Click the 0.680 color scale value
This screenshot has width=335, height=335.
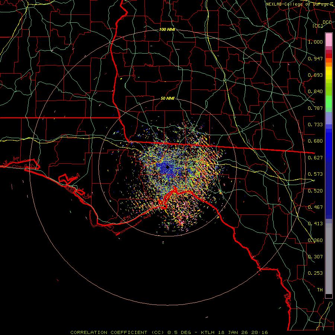(315, 141)
